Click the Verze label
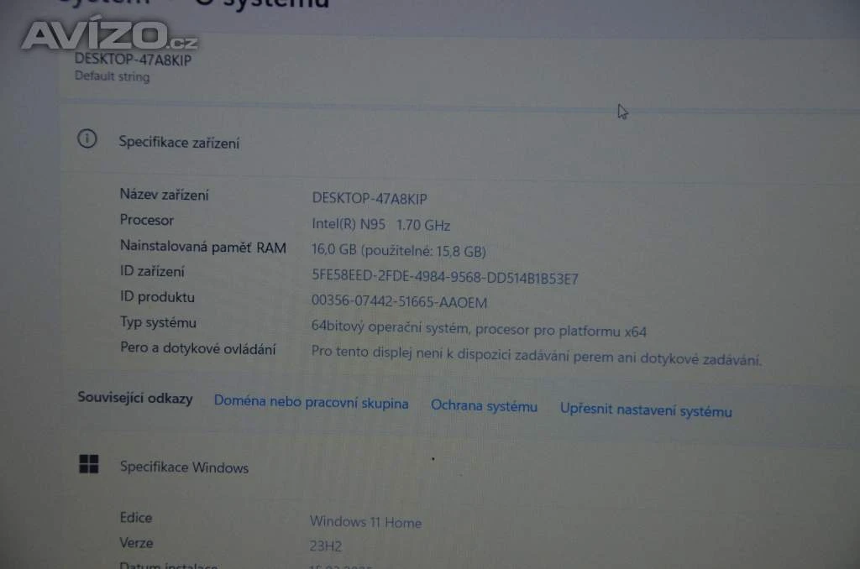Viewport: 860px width, 569px height. pos(137,543)
